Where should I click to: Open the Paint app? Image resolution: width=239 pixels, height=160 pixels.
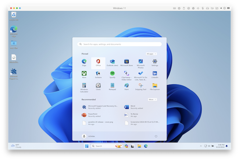pyautogui.click(x=126, y=86)
